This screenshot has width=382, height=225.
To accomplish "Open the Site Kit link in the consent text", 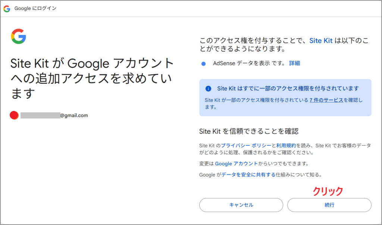I will pos(321,41).
